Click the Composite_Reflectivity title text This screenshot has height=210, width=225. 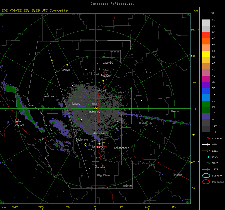112,4
